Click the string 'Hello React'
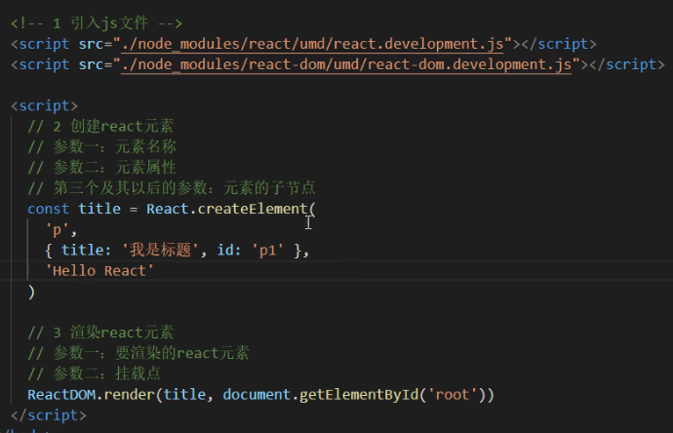 (99, 271)
